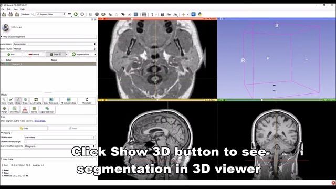Click the Show details link

[x=40, y=121]
